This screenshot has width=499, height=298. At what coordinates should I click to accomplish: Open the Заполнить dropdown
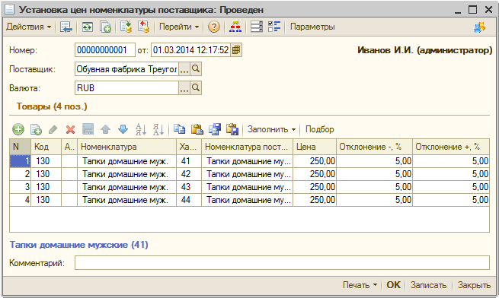coord(271,129)
